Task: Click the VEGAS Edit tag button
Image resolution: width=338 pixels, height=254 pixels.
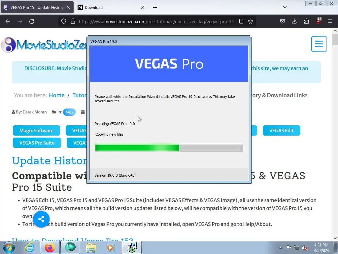Action: point(281,130)
